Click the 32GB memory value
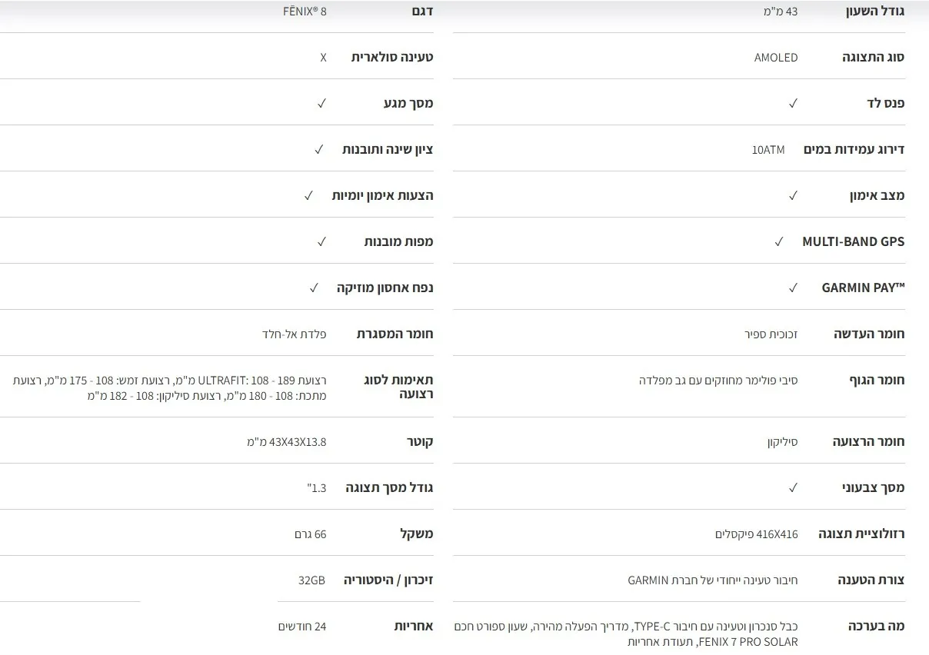The image size is (929, 655). pyautogui.click(x=312, y=580)
